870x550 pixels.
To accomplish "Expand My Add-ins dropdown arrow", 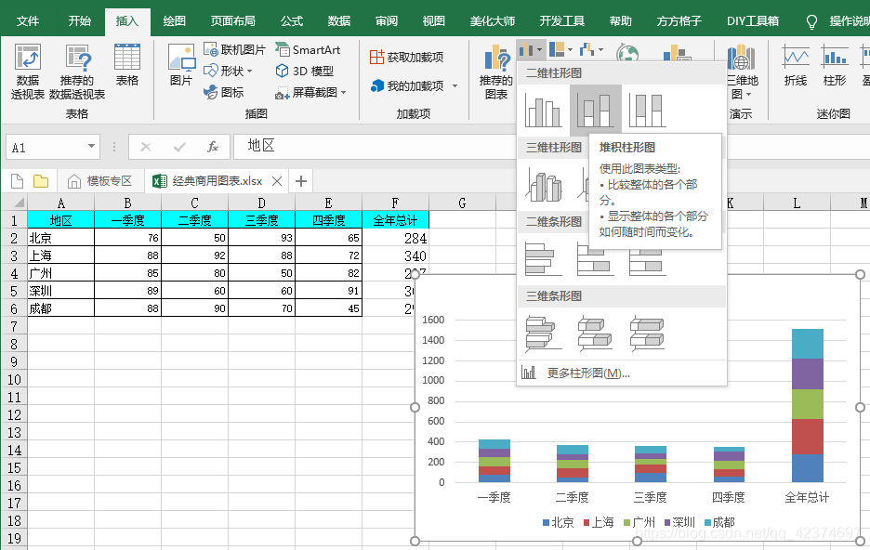I will (x=455, y=85).
